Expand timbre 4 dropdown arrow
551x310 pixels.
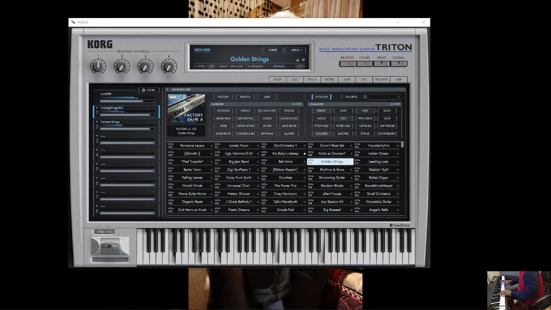click(x=97, y=150)
